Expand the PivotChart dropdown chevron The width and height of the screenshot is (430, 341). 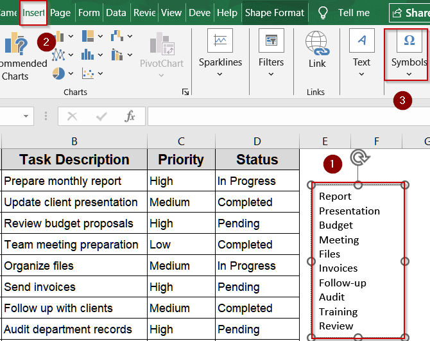[161, 75]
